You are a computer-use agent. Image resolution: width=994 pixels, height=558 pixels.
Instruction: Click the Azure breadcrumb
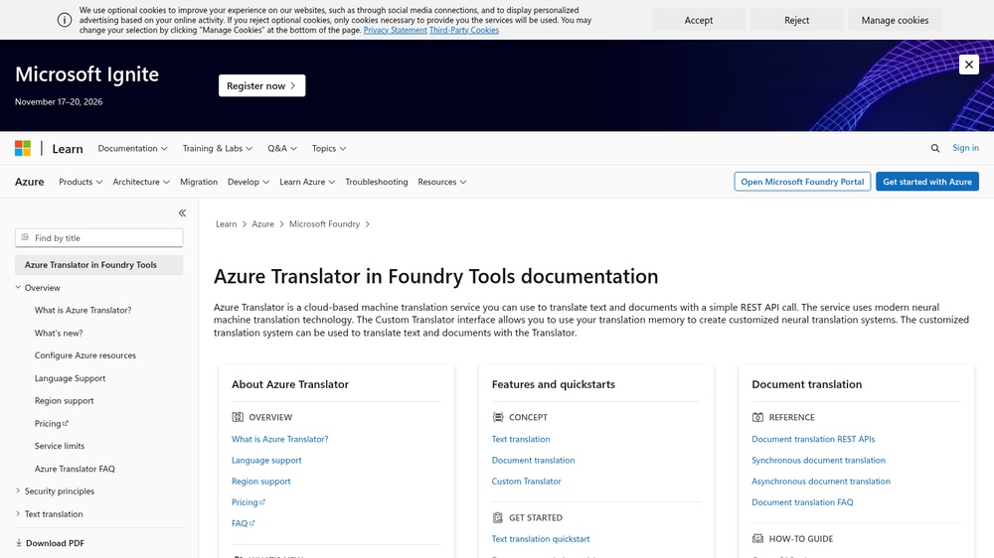263,224
